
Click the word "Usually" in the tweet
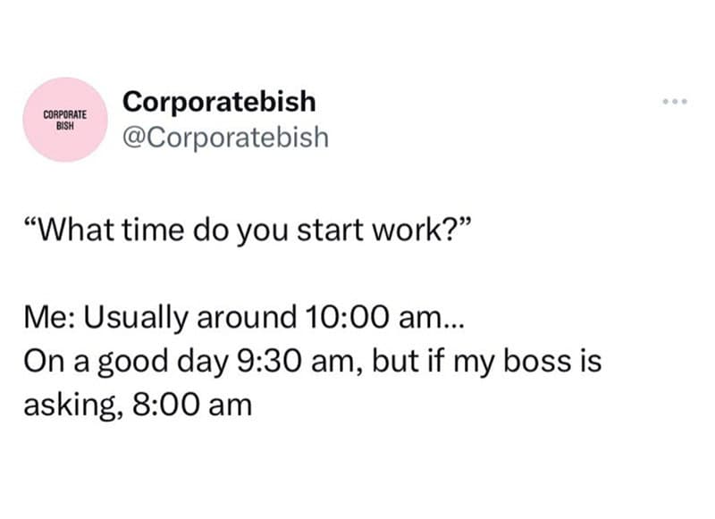(139, 317)
